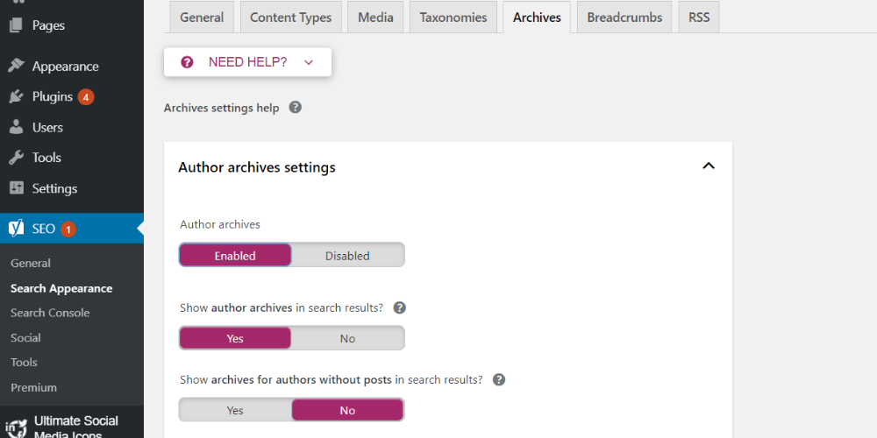Click help icon for authors without posts
The image size is (877, 438).
(x=499, y=380)
